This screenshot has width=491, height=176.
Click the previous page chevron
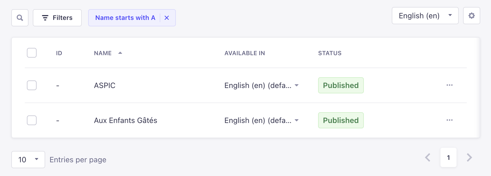[x=428, y=158]
